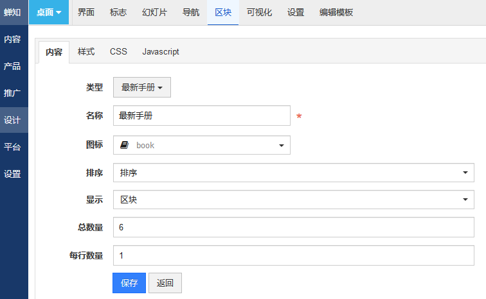Expand the 最新手册 type dropdown
This screenshot has width=486, height=299.
click(141, 88)
